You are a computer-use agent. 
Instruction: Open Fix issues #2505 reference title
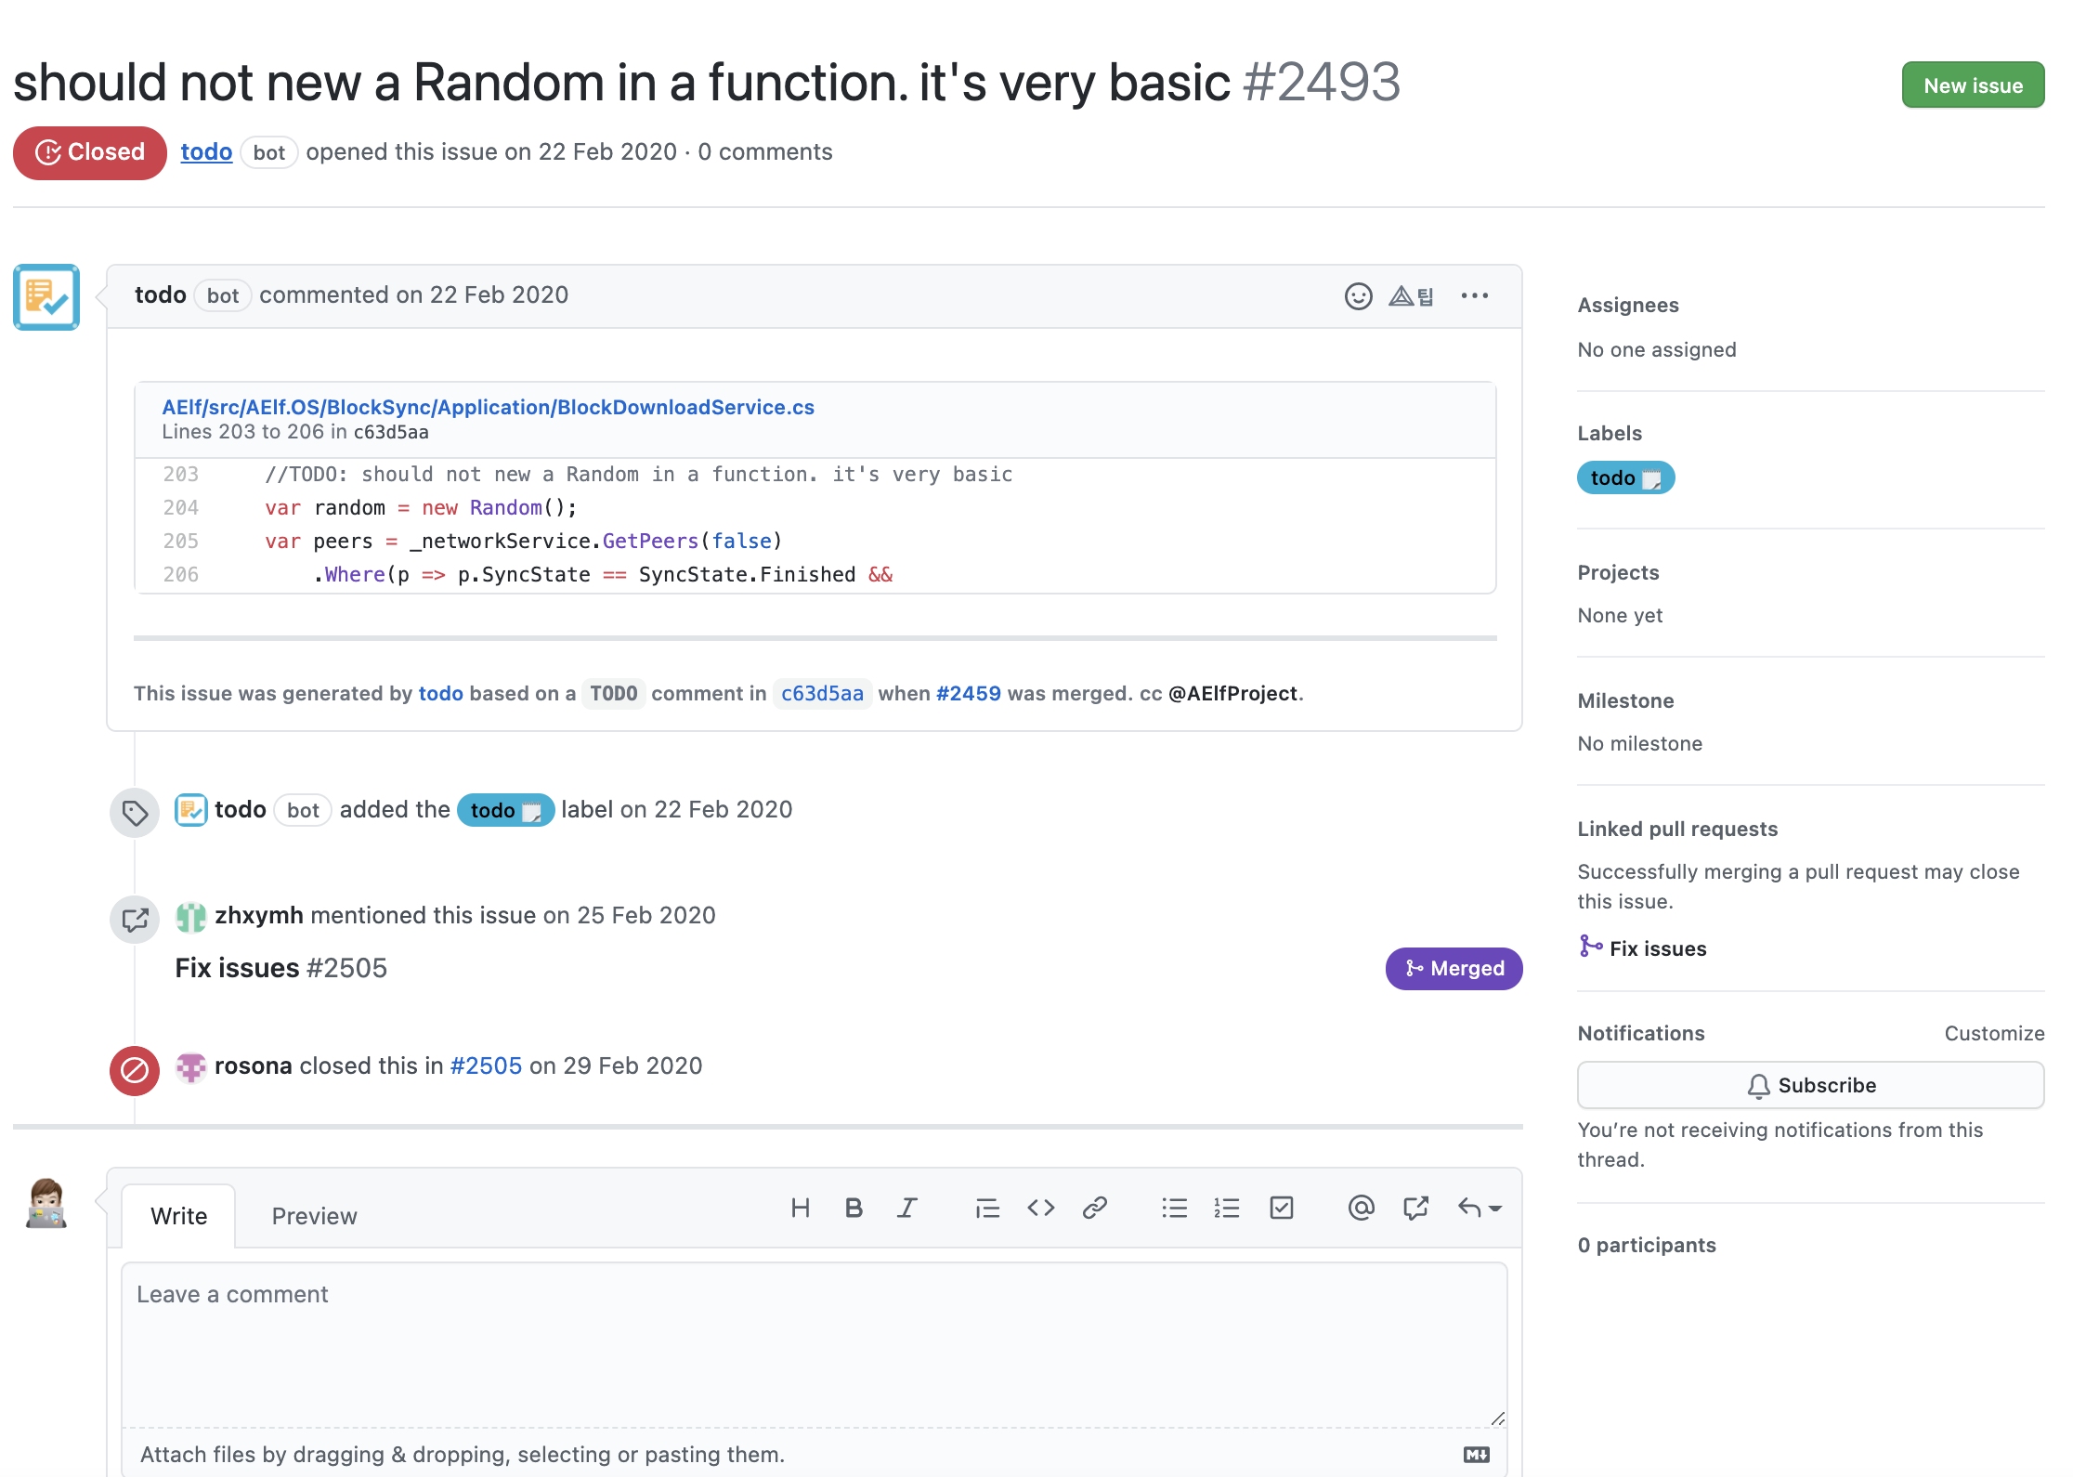(x=280, y=968)
